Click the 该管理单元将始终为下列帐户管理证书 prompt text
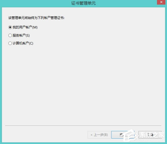Screen dimensions: 167x144 36,18
